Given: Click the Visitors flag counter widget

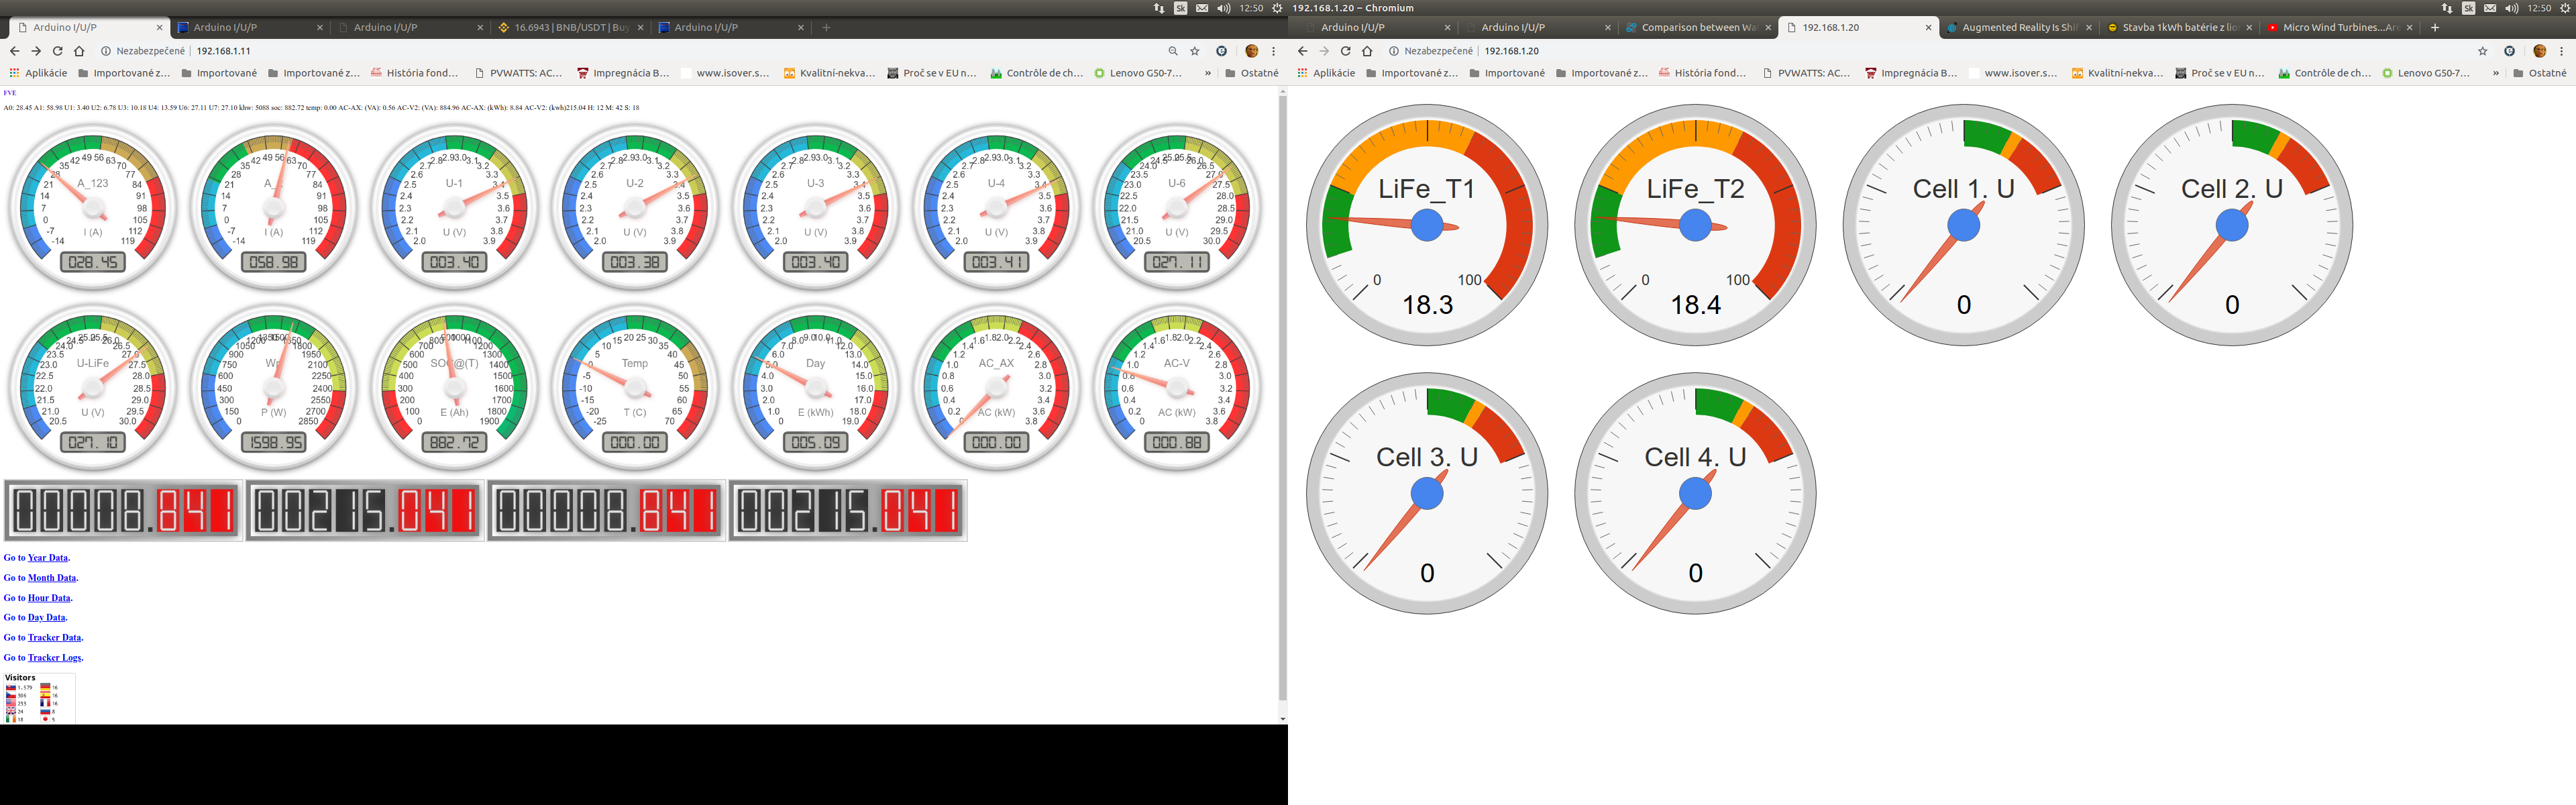Looking at the screenshot, I should (38, 698).
